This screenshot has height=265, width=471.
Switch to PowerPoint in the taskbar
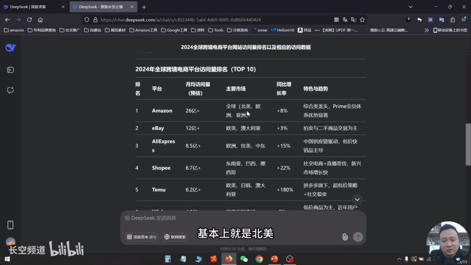click(274, 259)
